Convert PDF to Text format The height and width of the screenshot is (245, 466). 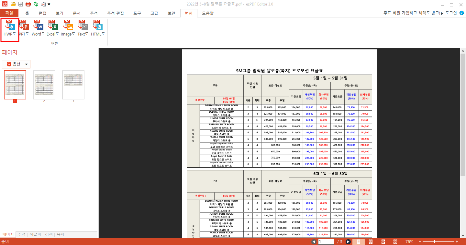(x=83, y=28)
